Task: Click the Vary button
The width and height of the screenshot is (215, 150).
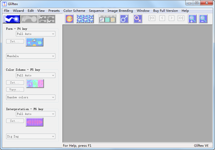Action: (x=15, y=90)
